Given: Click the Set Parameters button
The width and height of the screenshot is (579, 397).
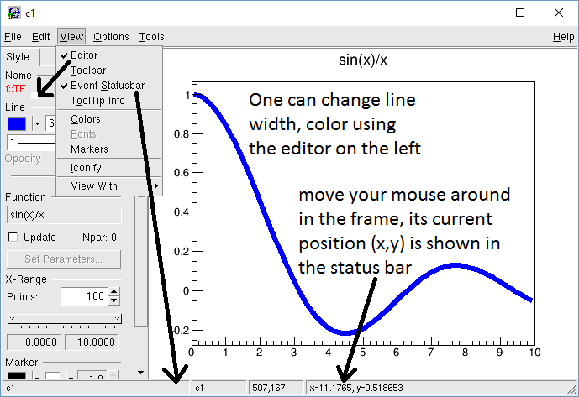Looking at the screenshot, I should pos(64,259).
